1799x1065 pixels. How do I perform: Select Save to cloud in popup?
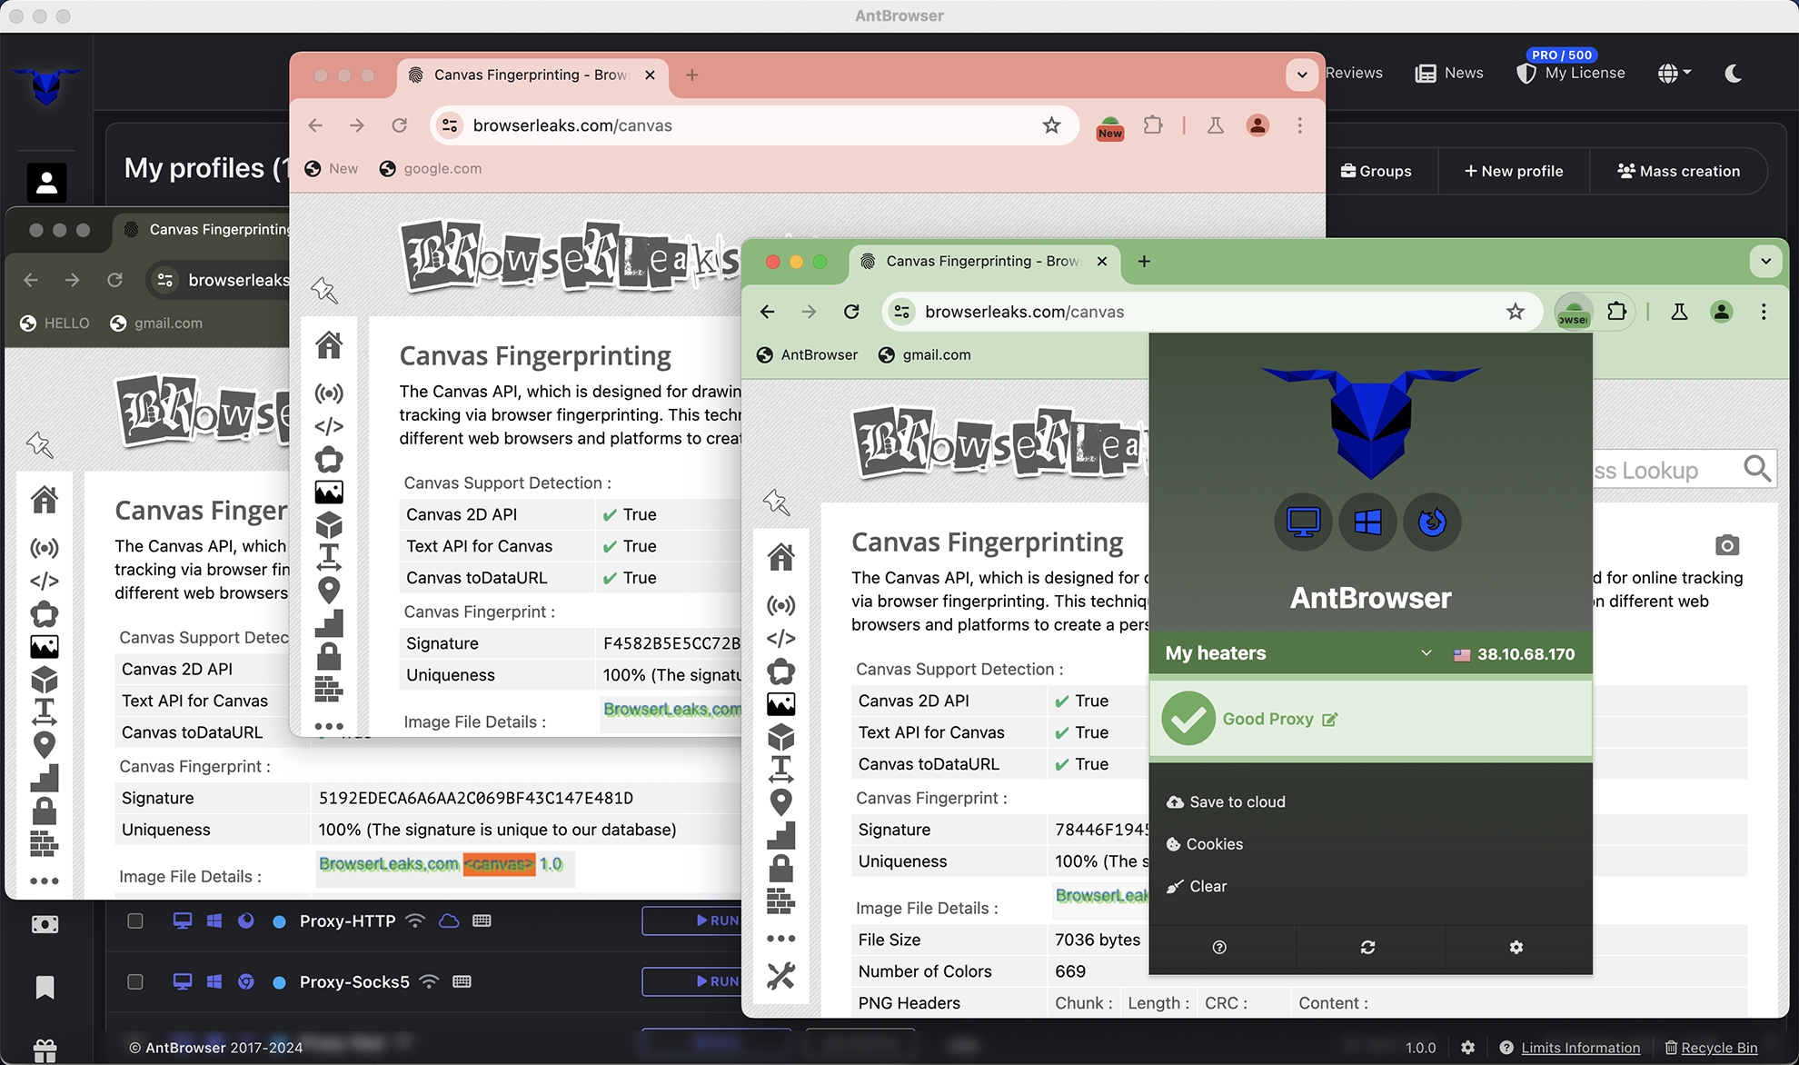1226,801
